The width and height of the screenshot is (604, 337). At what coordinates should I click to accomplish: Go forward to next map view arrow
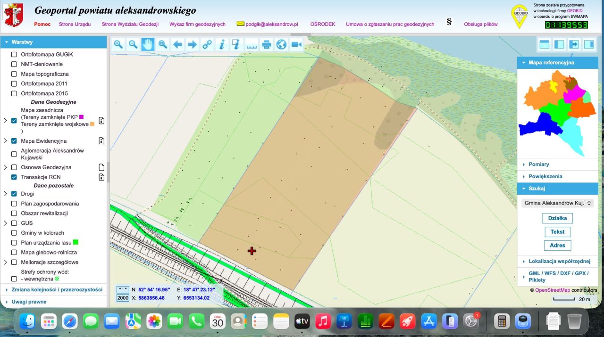click(x=192, y=44)
